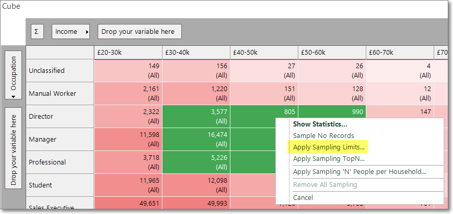
Task: Select the Manual Worker row header
Action: [x=60, y=93]
